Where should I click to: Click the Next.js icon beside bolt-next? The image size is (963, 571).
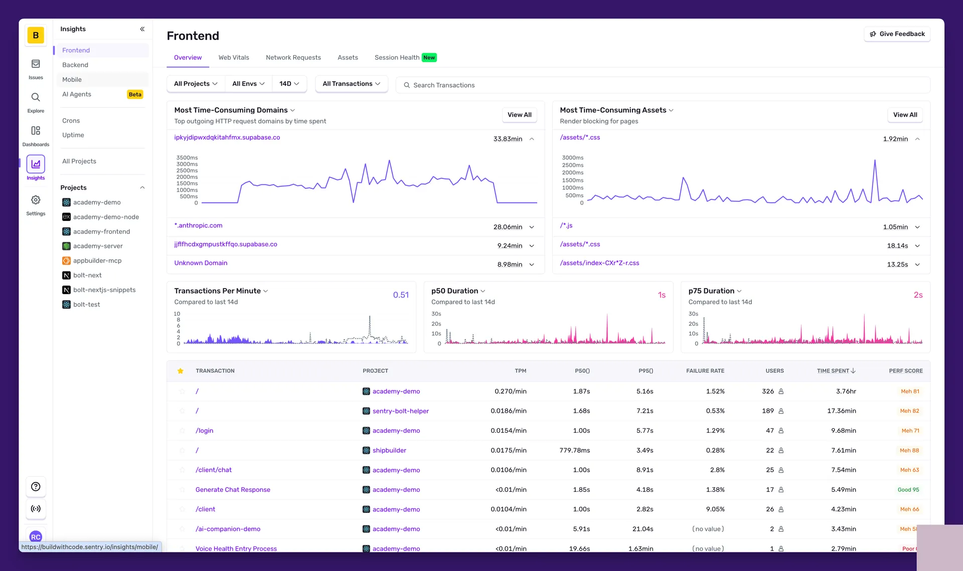[66, 275]
